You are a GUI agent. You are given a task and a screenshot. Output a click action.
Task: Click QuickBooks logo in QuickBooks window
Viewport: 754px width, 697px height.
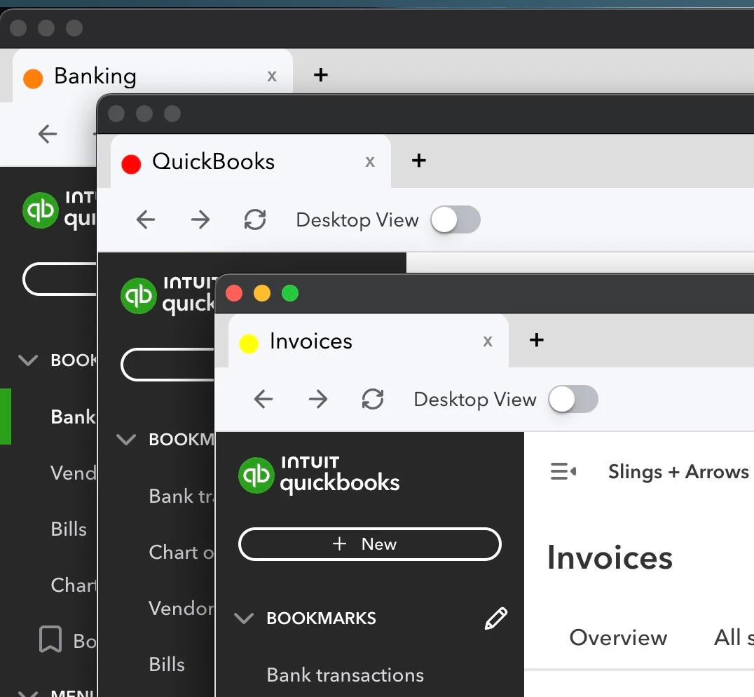pyautogui.click(x=166, y=295)
